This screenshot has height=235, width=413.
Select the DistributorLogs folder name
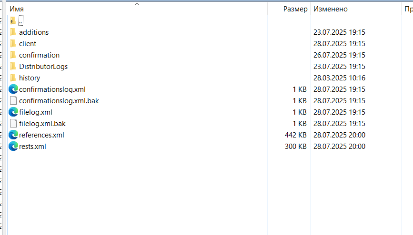tap(43, 67)
